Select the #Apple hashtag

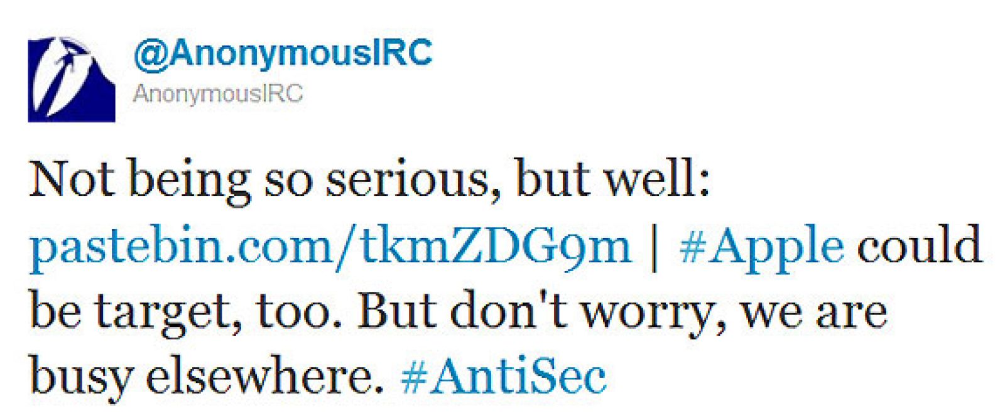pyautogui.click(x=761, y=245)
